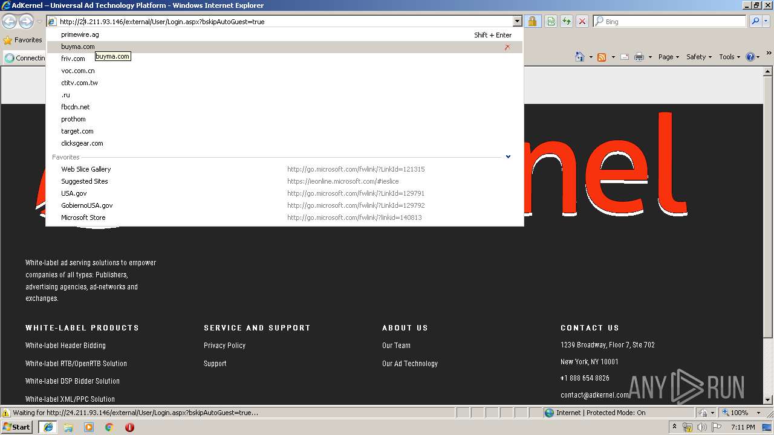The image size is (774, 435).
Task: Open the search provider dropdown arrow
Action: pos(767,21)
